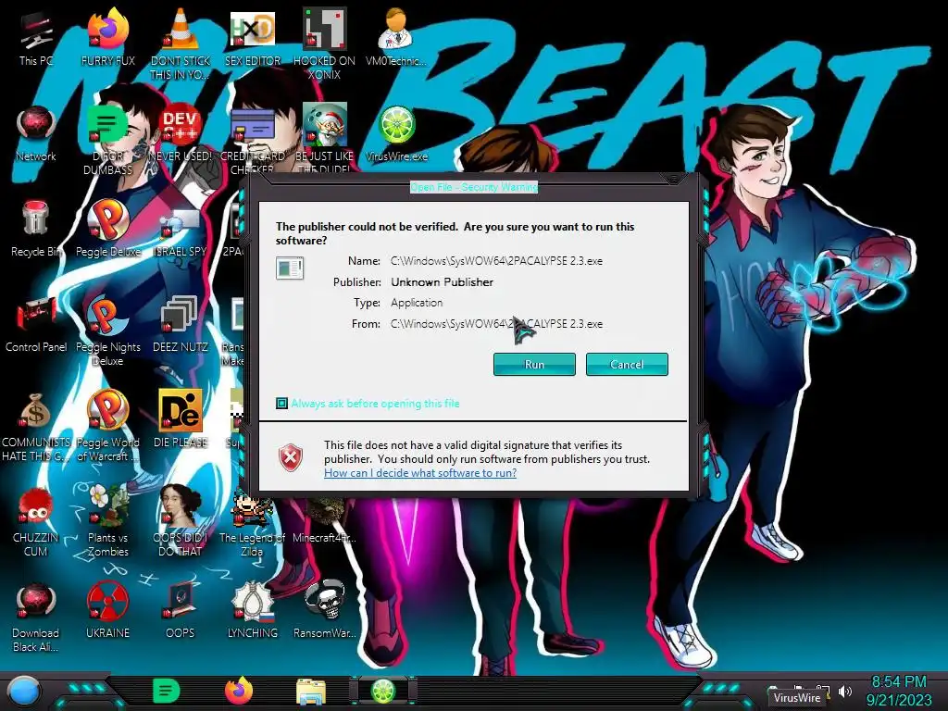Select the Peggle Deluxe desktop shortcut
This screenshot has height=711, width=948.
(107, 230)
